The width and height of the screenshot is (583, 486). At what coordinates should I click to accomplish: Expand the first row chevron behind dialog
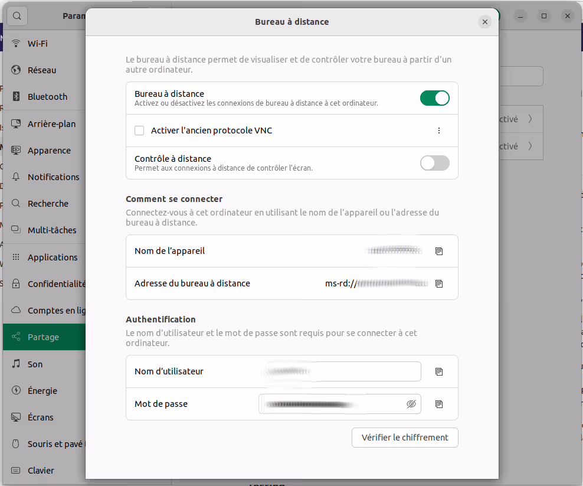530,119
